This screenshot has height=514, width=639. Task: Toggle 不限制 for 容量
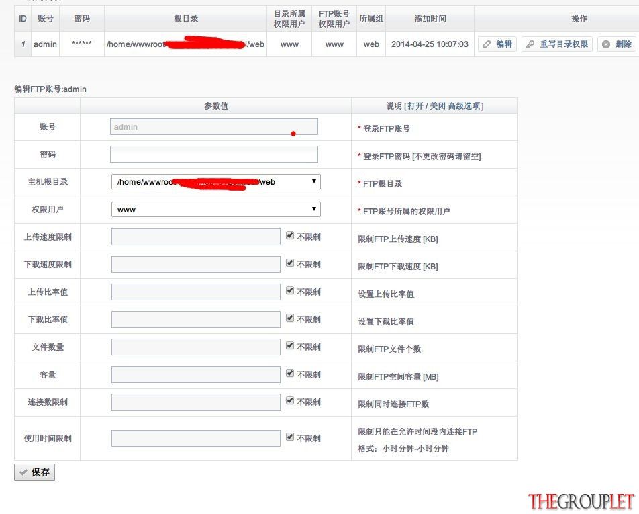click(290, 374)
